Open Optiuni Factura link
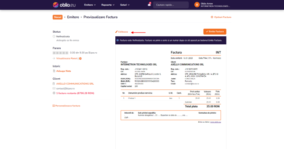This screenshot has width=284, height=149. (x=223, y=17)
